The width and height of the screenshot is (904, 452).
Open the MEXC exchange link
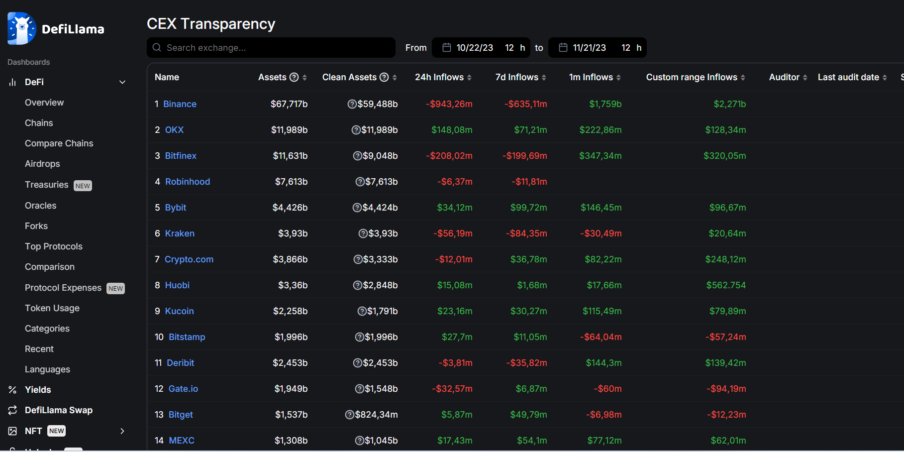click(182, 441)
